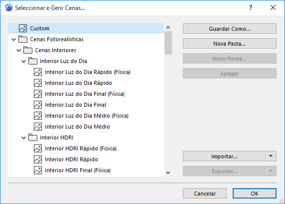Image resolution: width=285 pixels, height=204 pixels.
Task: Collapse the Interior HDRI folder
Action: tap(23, 138)
